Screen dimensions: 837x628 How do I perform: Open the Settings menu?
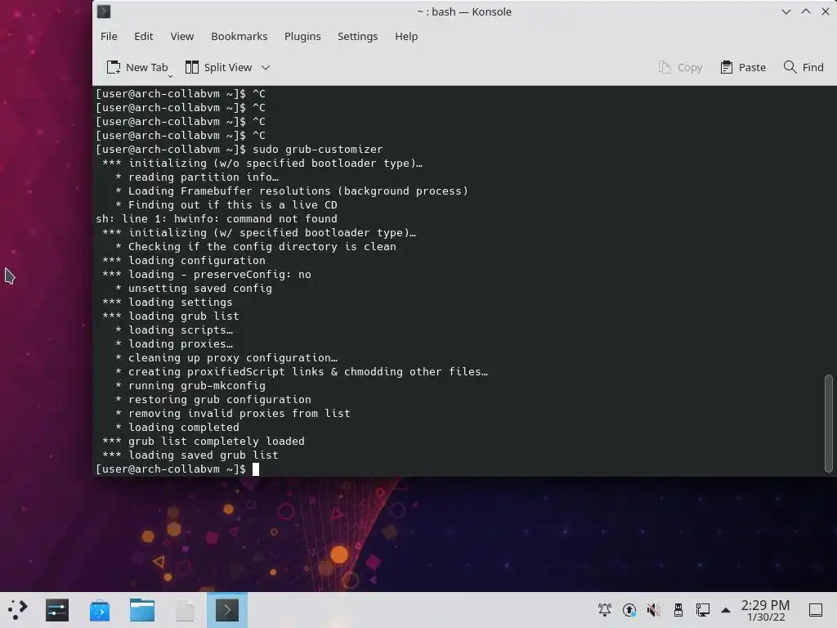point(357,36)
